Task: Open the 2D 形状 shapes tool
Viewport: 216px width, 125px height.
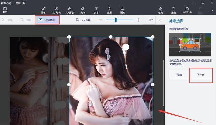Action: (56, 10)
